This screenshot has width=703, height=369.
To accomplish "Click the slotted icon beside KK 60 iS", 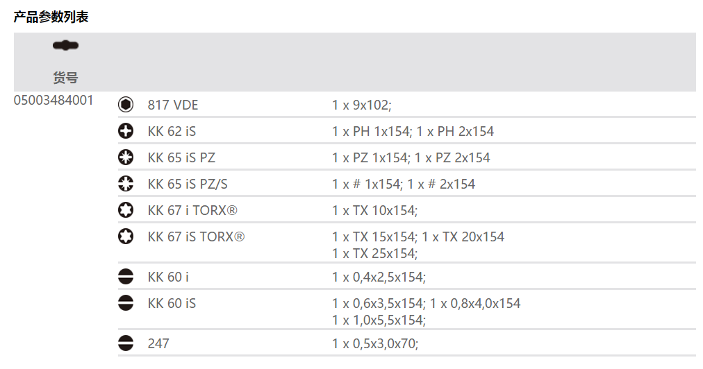I will 126,303.
